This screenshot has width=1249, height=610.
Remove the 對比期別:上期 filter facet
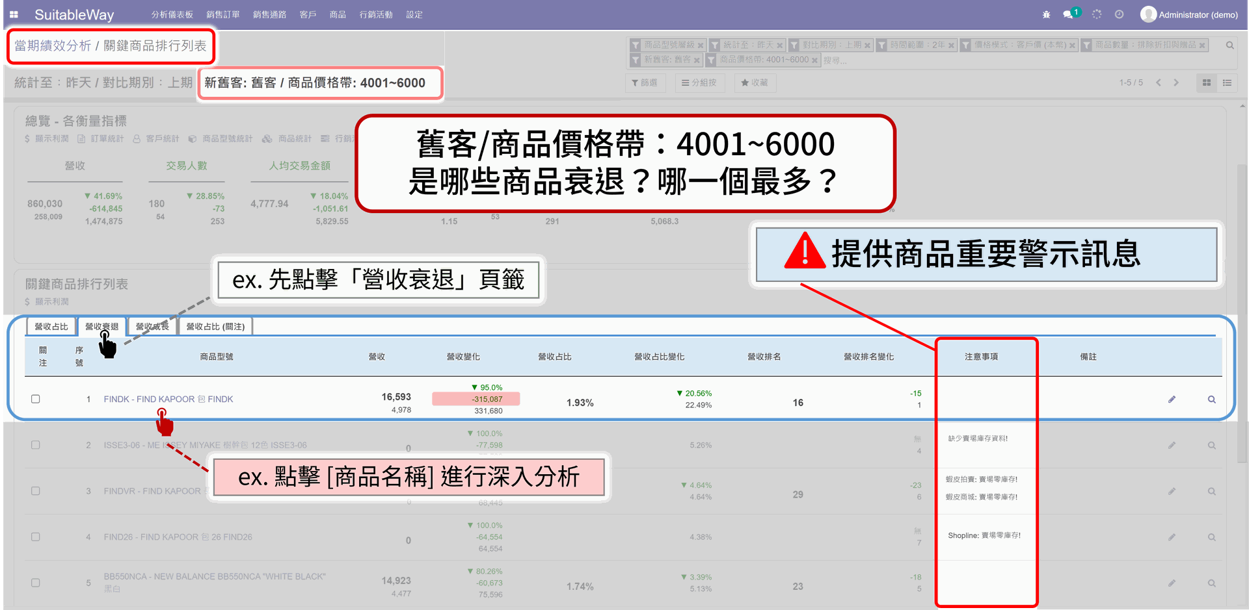(867, 45)
